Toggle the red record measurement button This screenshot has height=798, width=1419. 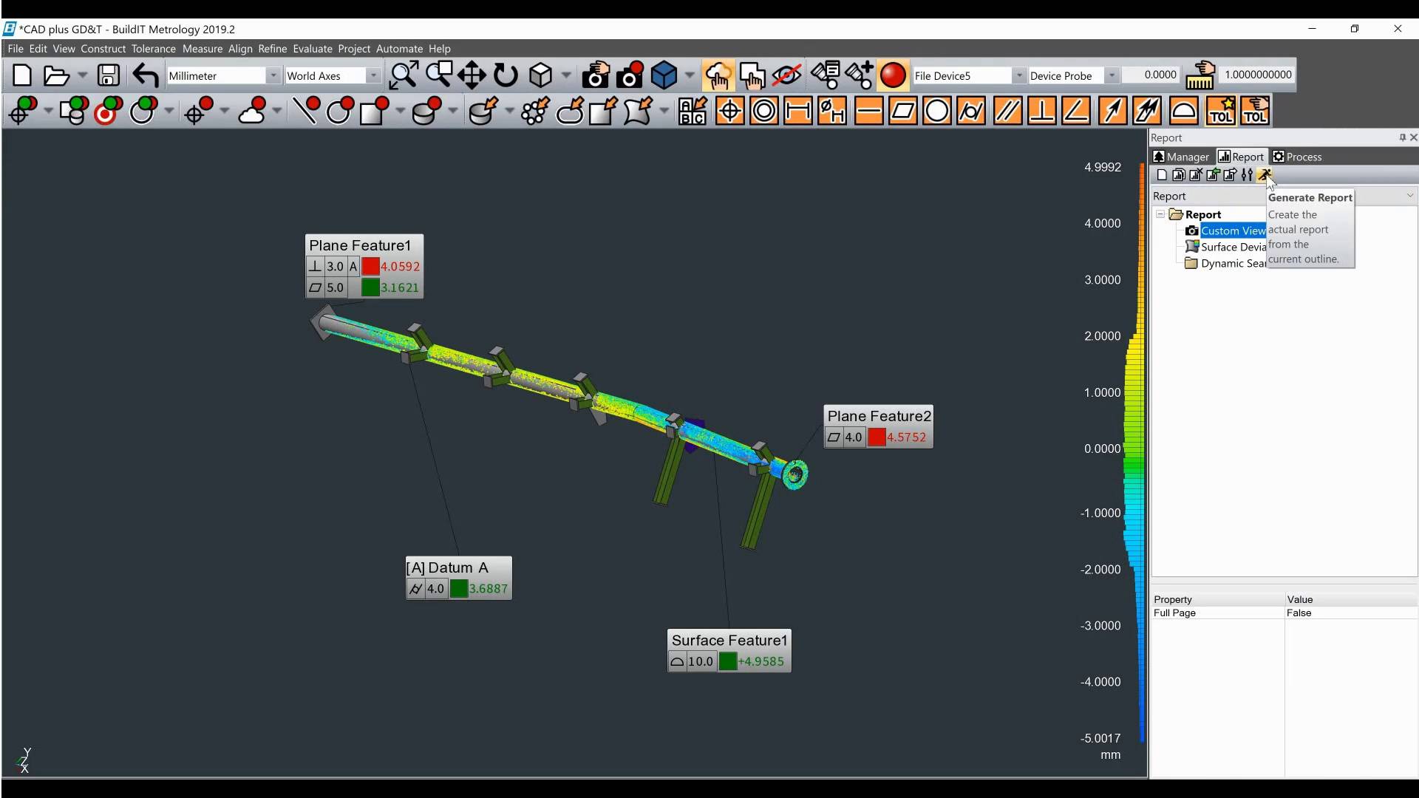pyautogui.click(x=893, y=75)
